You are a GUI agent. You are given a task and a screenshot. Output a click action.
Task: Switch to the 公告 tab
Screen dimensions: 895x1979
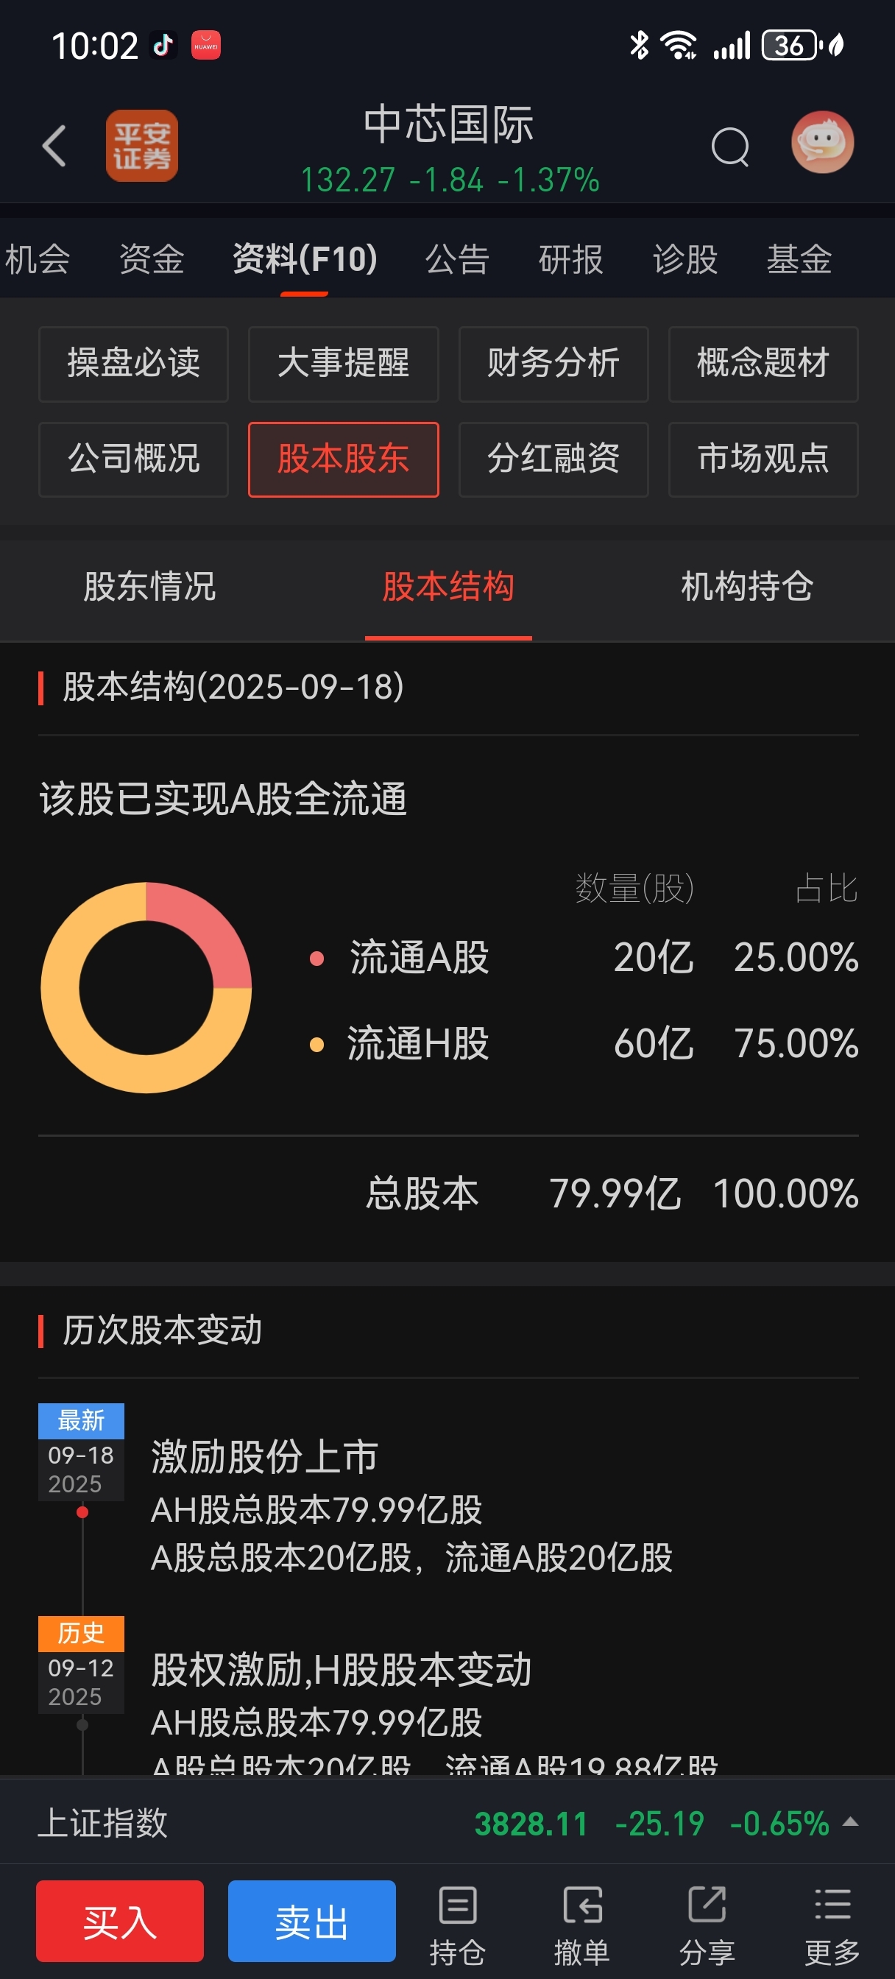[457, 259]
